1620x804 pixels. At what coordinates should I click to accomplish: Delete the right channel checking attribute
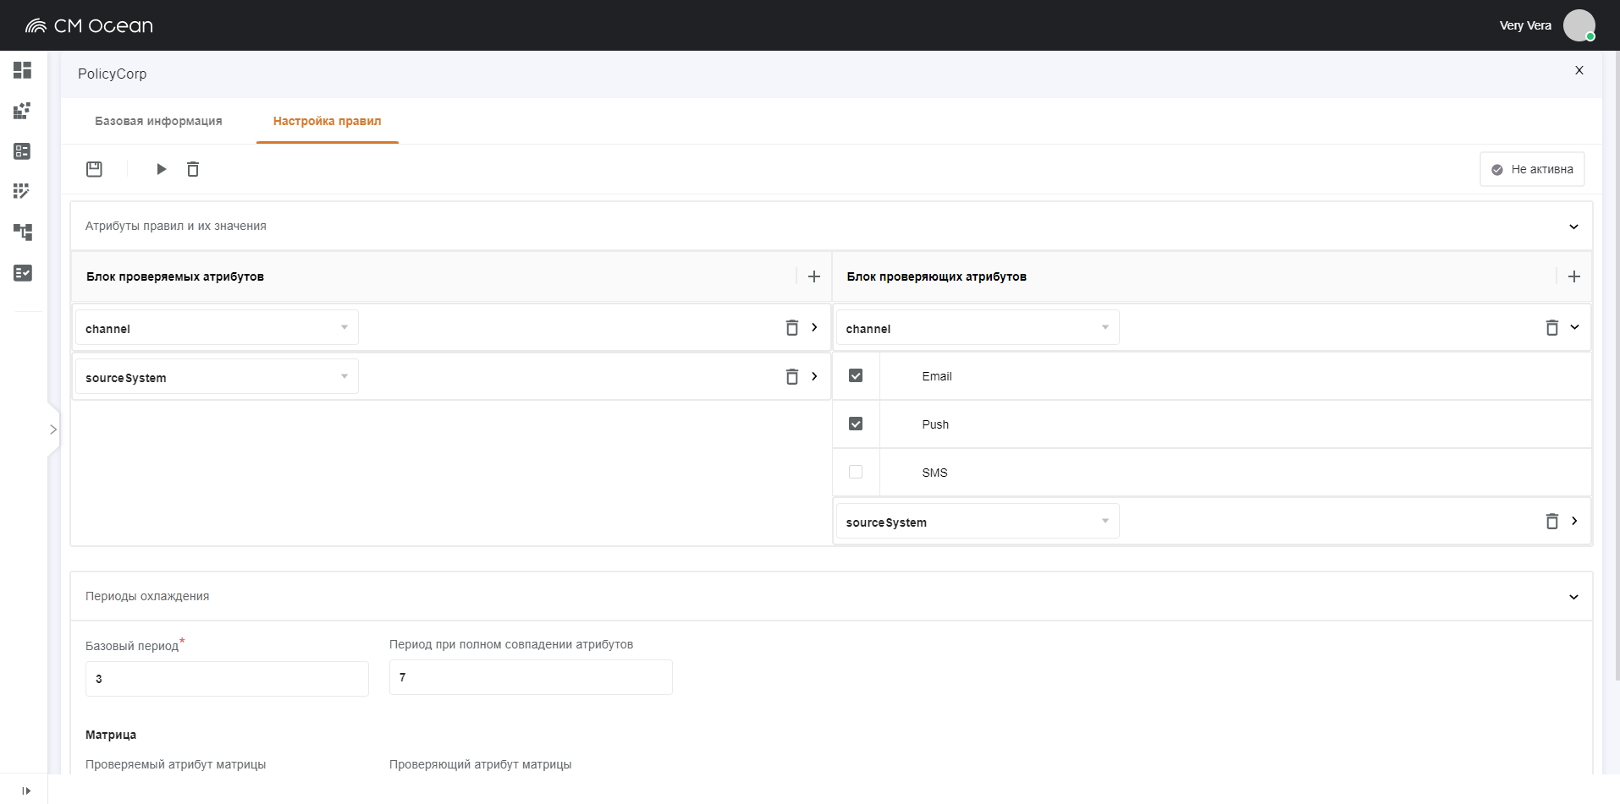1552,328
